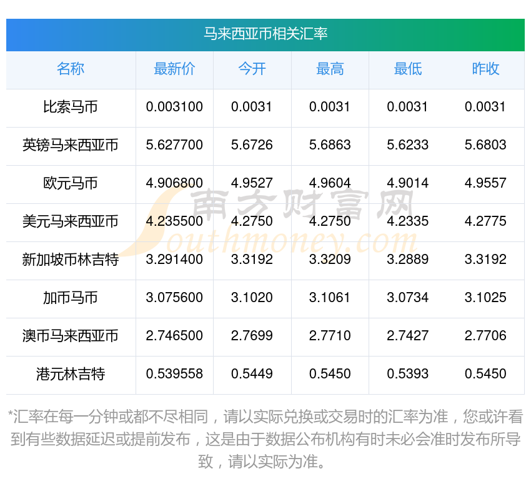The height and width of the screenshot is (481, 531).
Task: Click the 英镑 lowest value 5.6233
Action: 408,145
